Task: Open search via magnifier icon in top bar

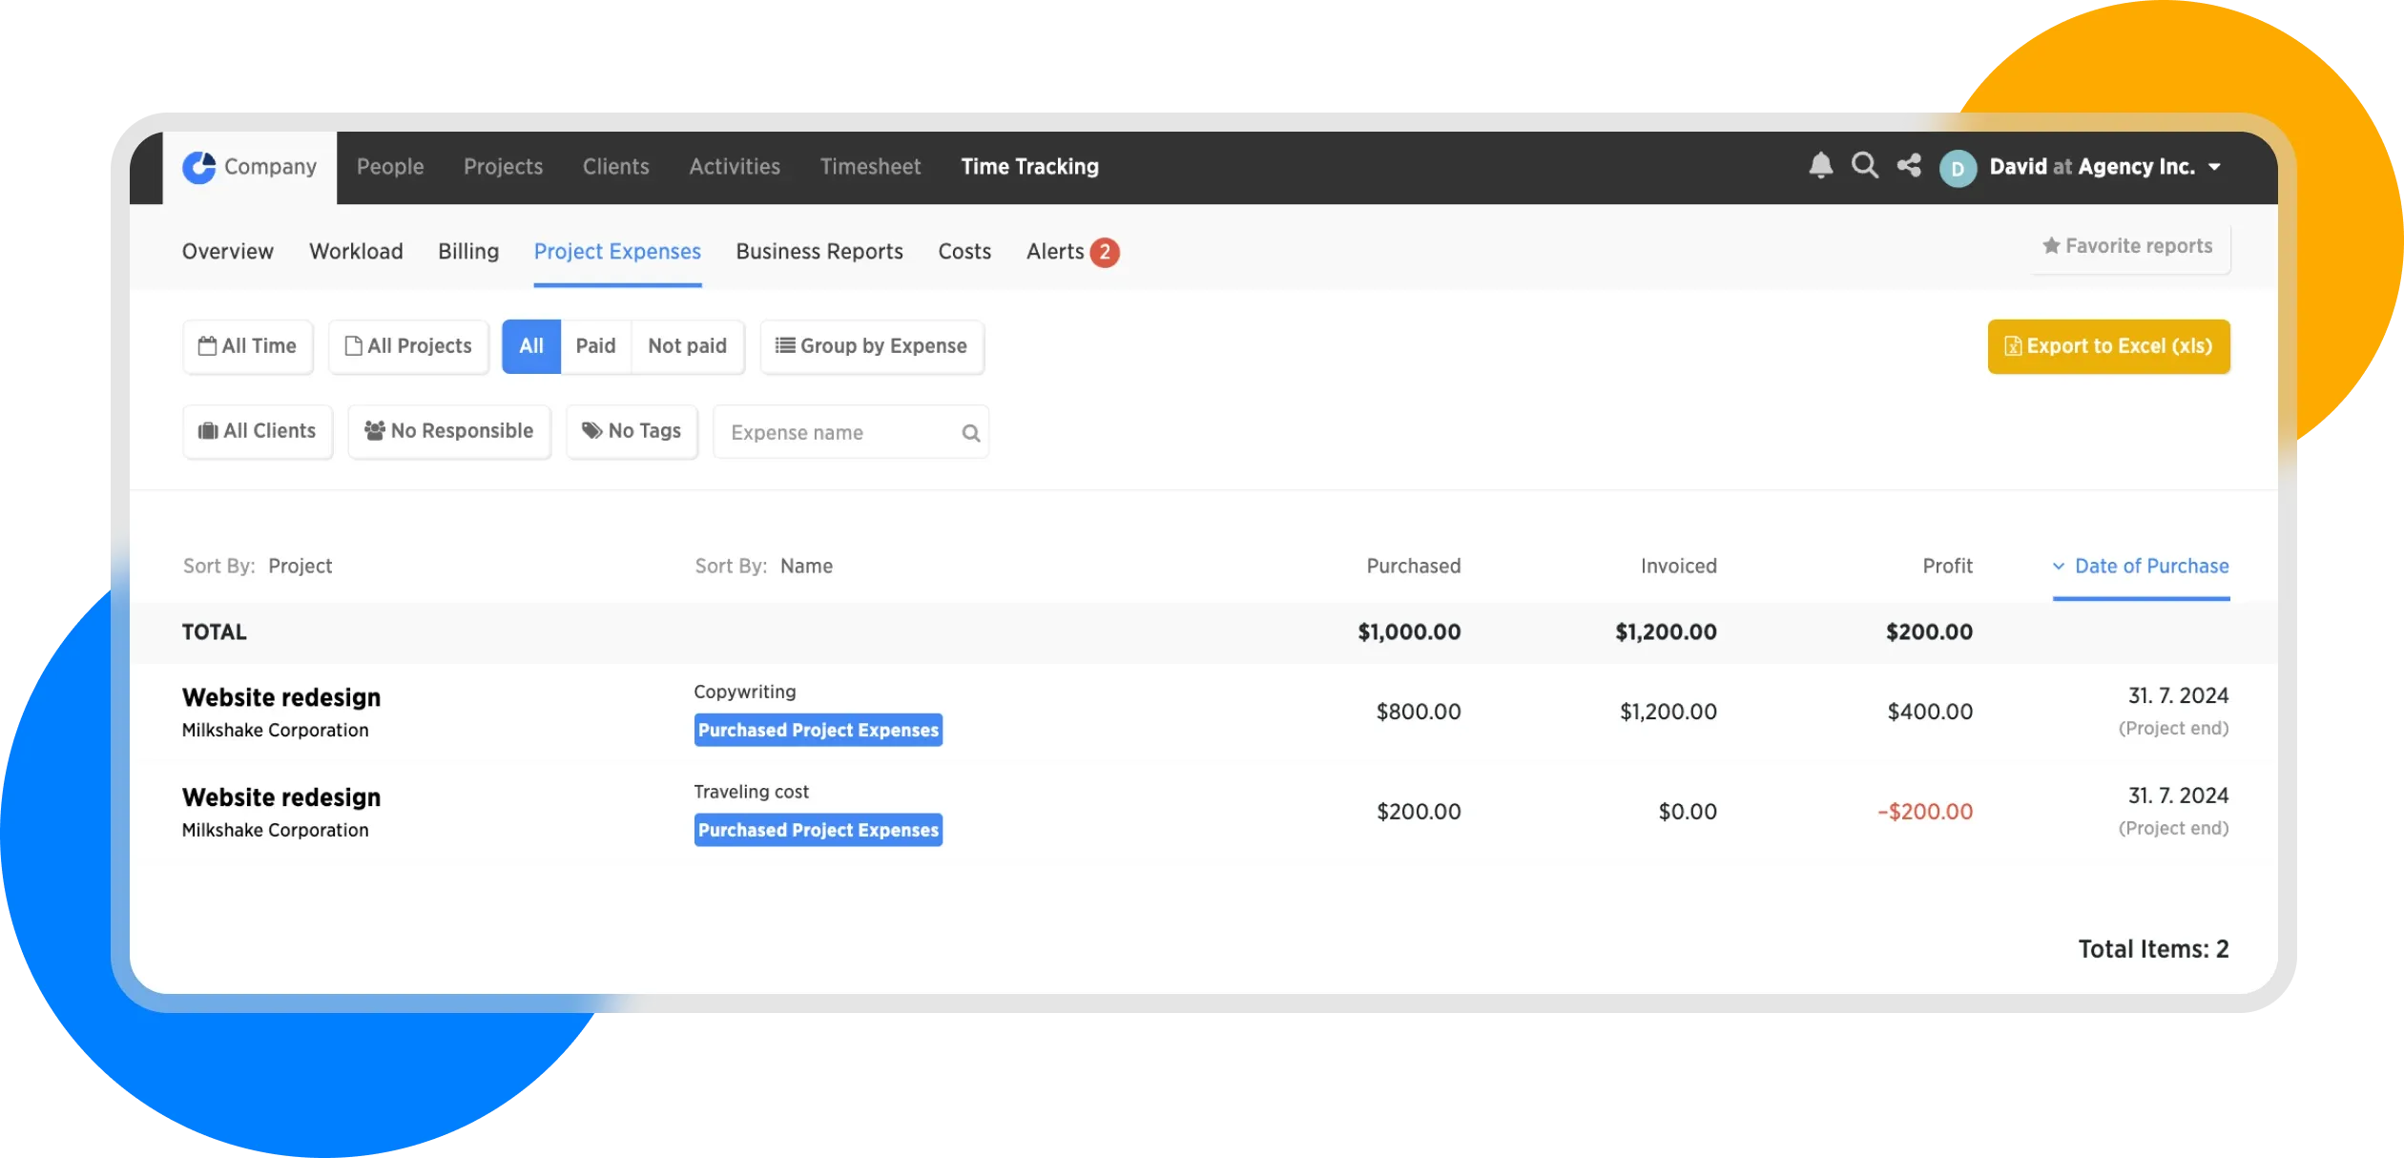Action: 1864,166
